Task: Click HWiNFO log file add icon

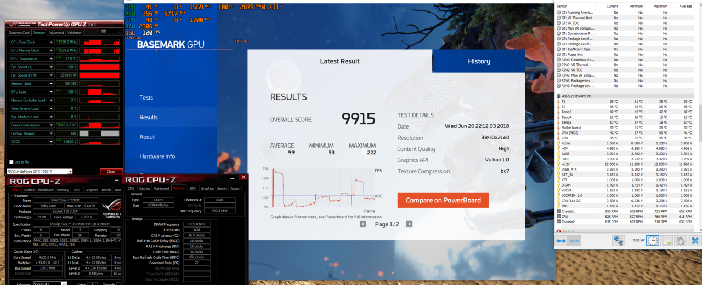Action: pos(667,241)
